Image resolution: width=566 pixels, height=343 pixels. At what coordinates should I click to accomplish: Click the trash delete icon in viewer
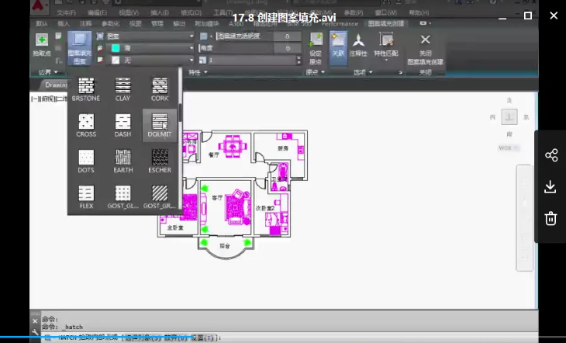click(x=550, y=219)
